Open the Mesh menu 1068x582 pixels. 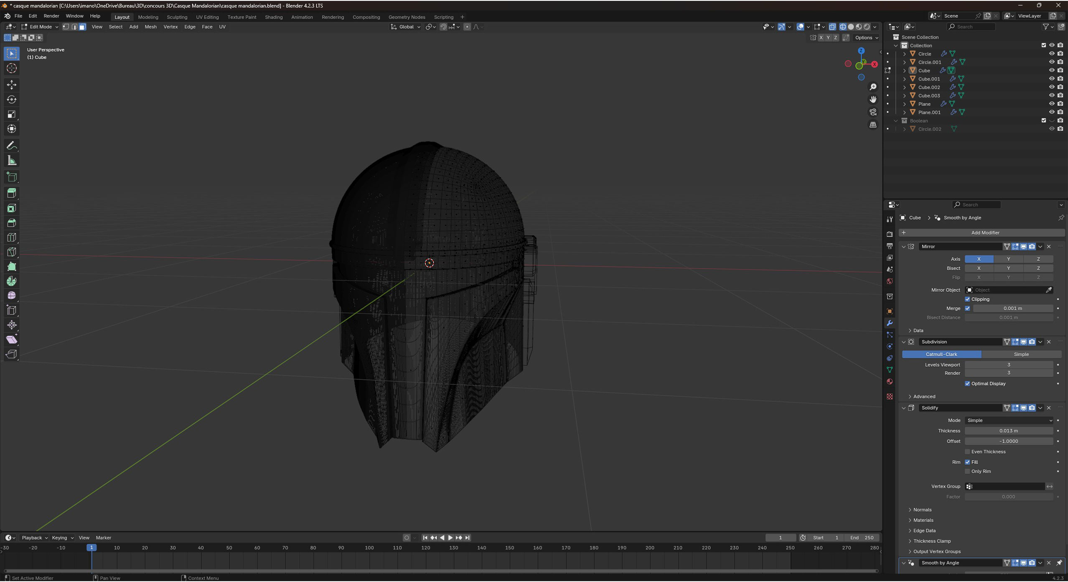click(150, 27)
